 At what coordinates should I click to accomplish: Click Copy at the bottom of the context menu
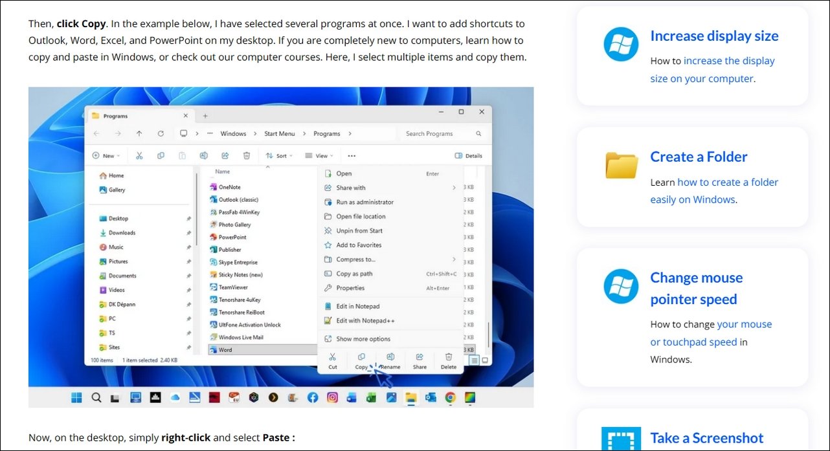click(361, 361)
